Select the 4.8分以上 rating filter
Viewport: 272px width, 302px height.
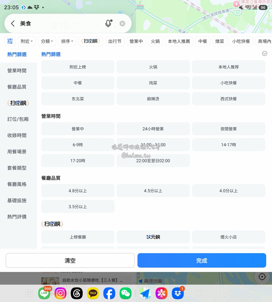pos(78,191)
